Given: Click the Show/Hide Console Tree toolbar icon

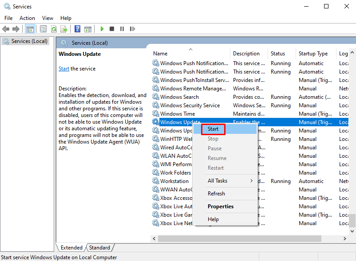Looking at the screenshot, I should click(30, 29).
